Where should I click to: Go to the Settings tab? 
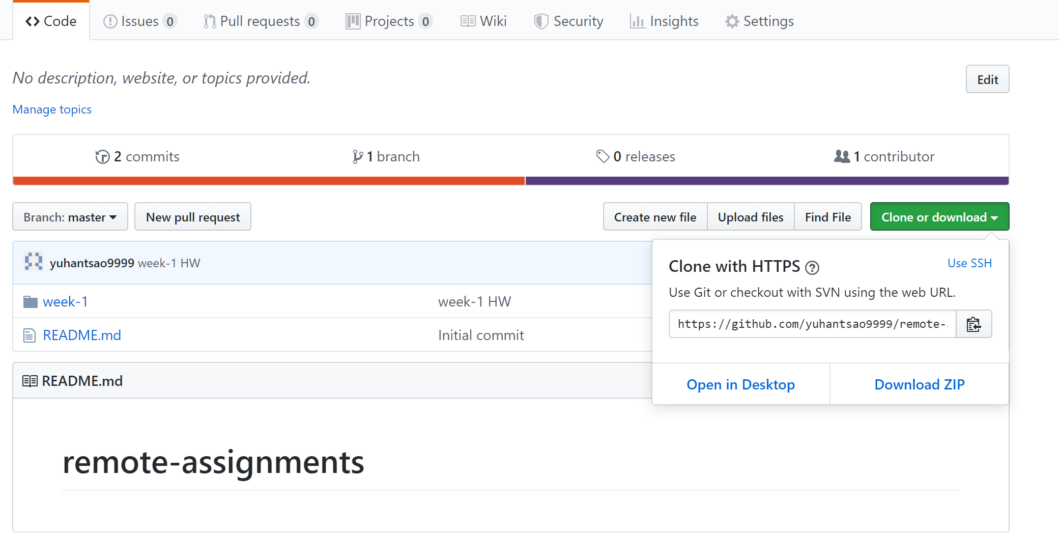[759, 21]
